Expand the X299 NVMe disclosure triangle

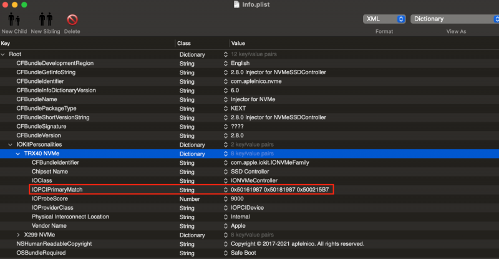point(18,235)
